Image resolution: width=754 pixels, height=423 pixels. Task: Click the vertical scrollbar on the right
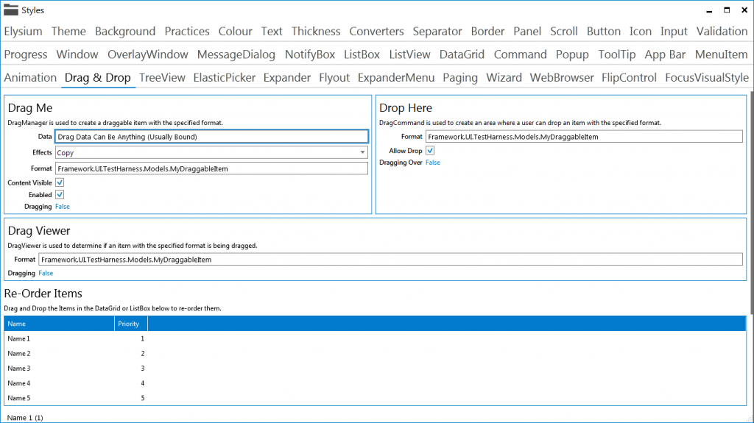(x=750, y=202)
